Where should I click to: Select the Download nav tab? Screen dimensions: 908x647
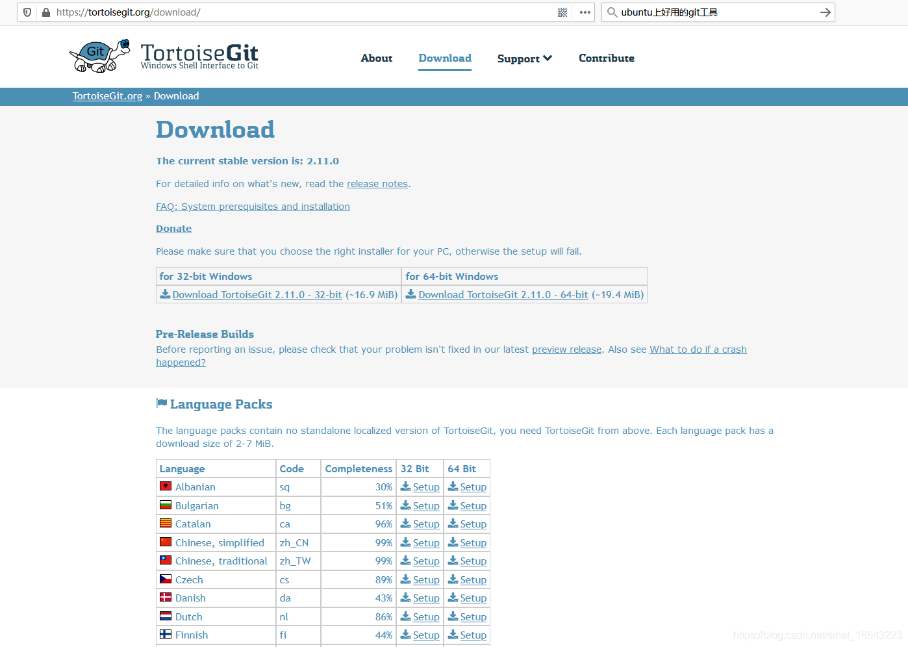point(445,58)
